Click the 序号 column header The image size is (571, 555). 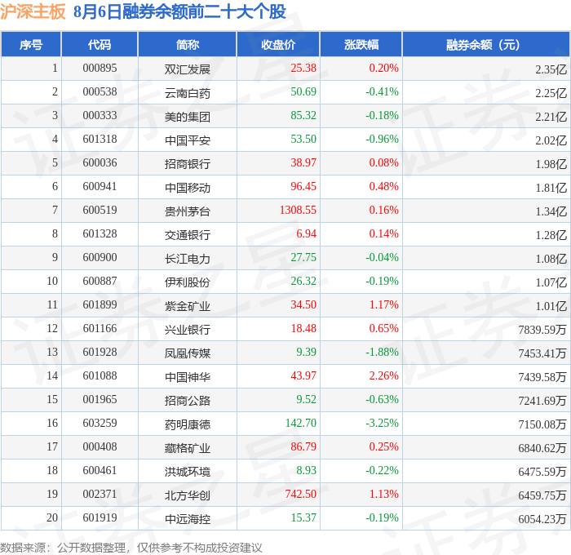[31, 44]
